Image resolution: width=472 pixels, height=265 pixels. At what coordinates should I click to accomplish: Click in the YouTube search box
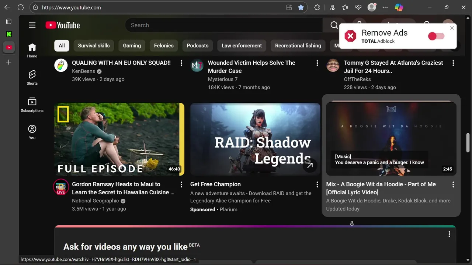coord(224,25)
